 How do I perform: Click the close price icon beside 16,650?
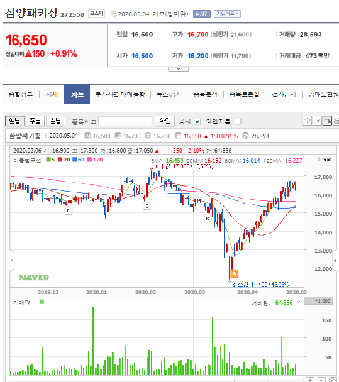pos(178,136)
